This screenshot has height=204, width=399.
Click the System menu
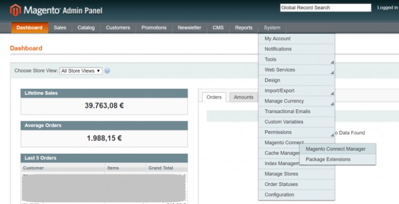click(272, 28)
